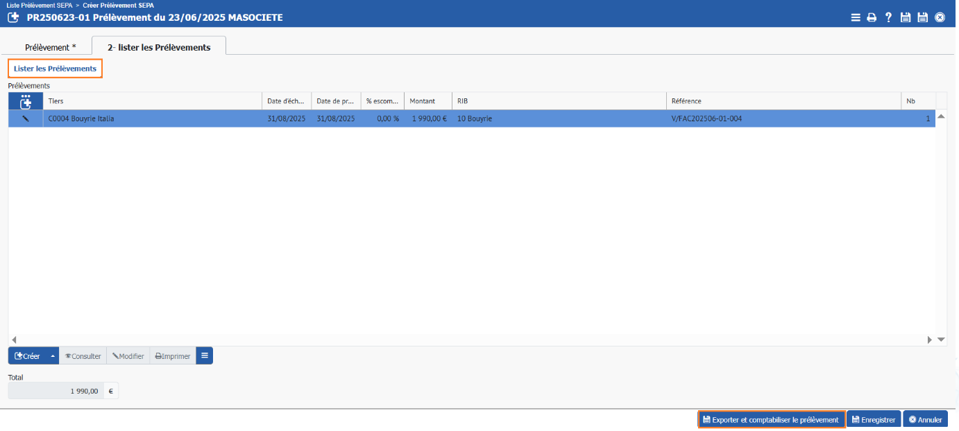
Task: Click the Total amount field
Action: click(56, 391)
